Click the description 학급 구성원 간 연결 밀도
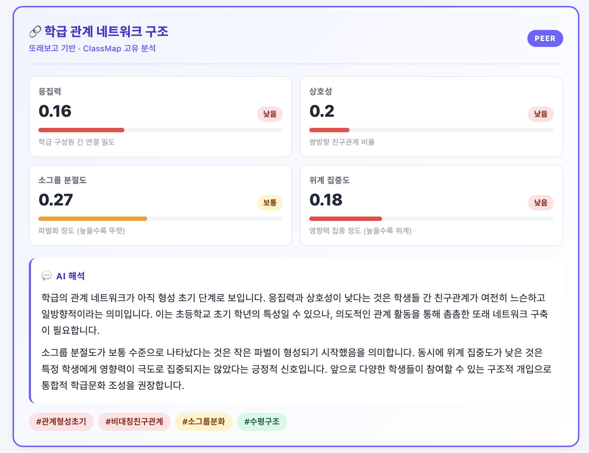Viewport: 589px width, 453px height. (77, 142)
